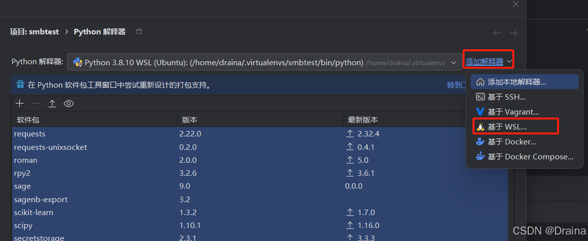Close the settings dialog with X

click(516, 4)
